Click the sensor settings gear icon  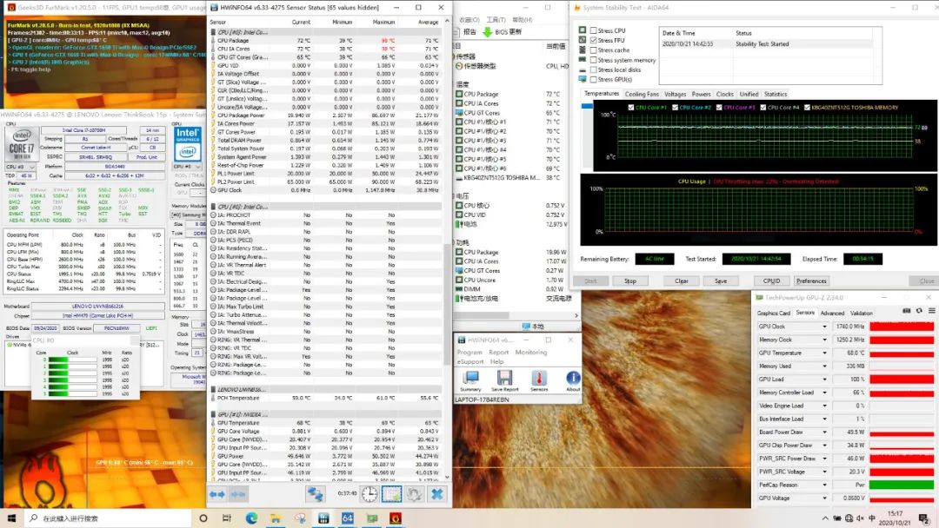(x=415, y=494)
